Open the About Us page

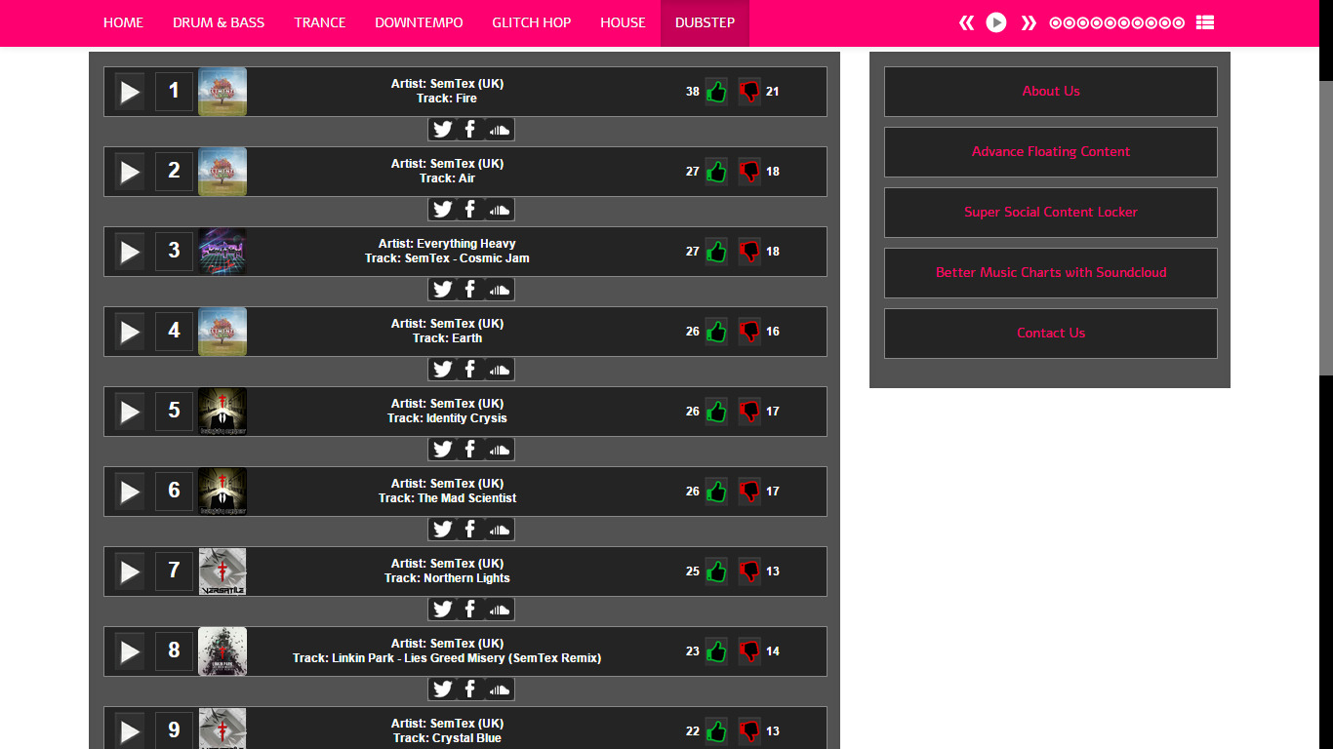(1050, 91)
